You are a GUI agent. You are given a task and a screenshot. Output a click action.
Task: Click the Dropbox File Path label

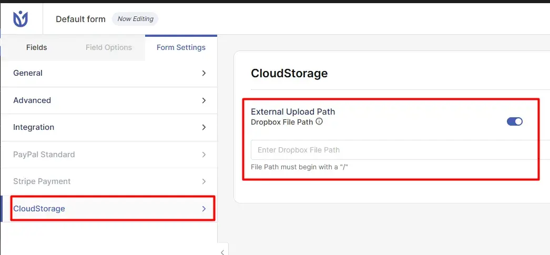(x=282, y=123)
